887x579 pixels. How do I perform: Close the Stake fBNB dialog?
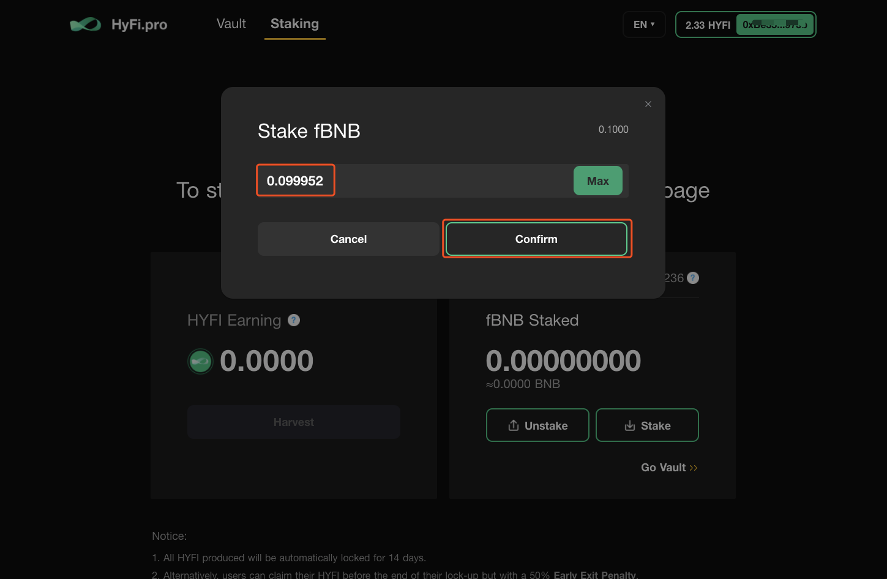coord(648,104)
